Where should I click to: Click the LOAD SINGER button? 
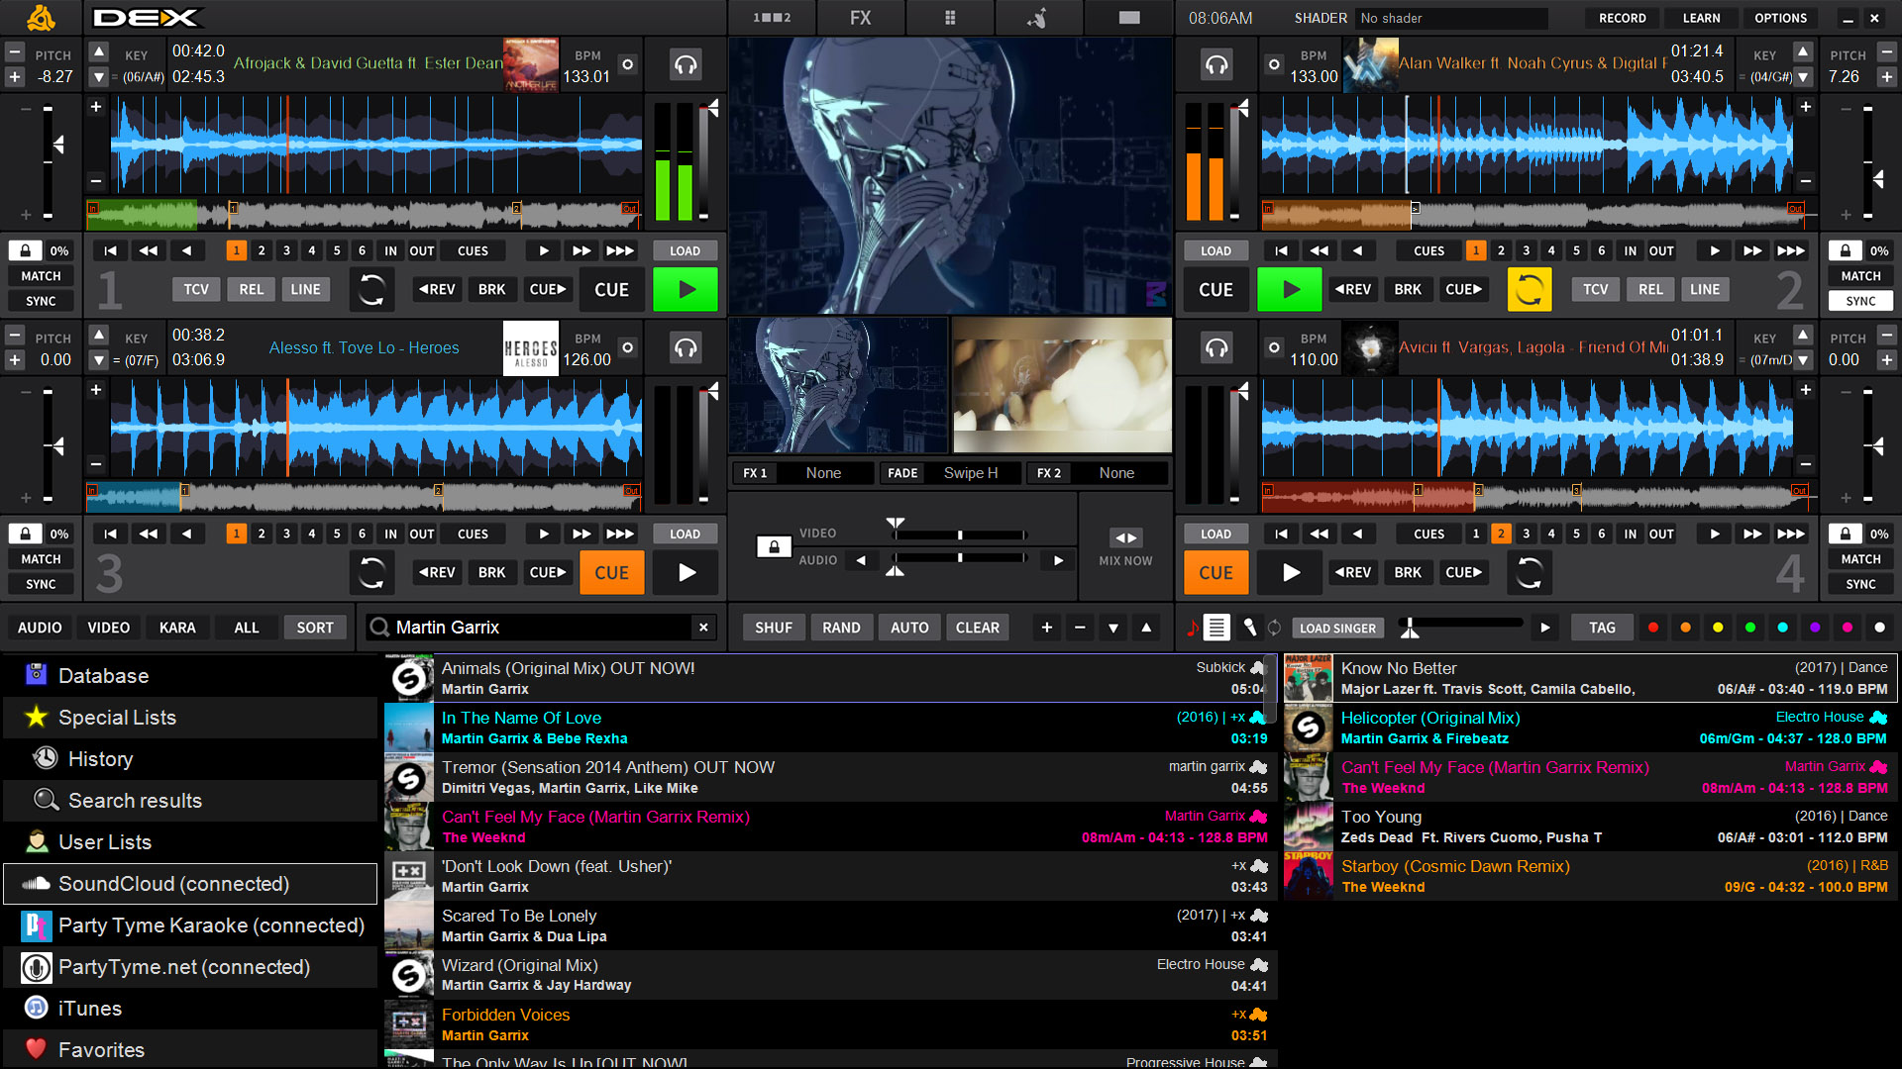coord(1336,628)
